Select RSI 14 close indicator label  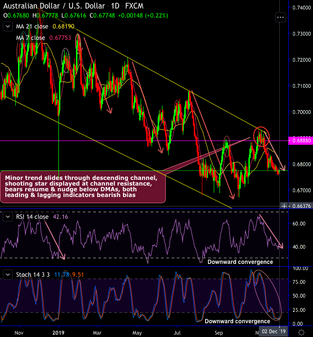(x=32, y=216)
